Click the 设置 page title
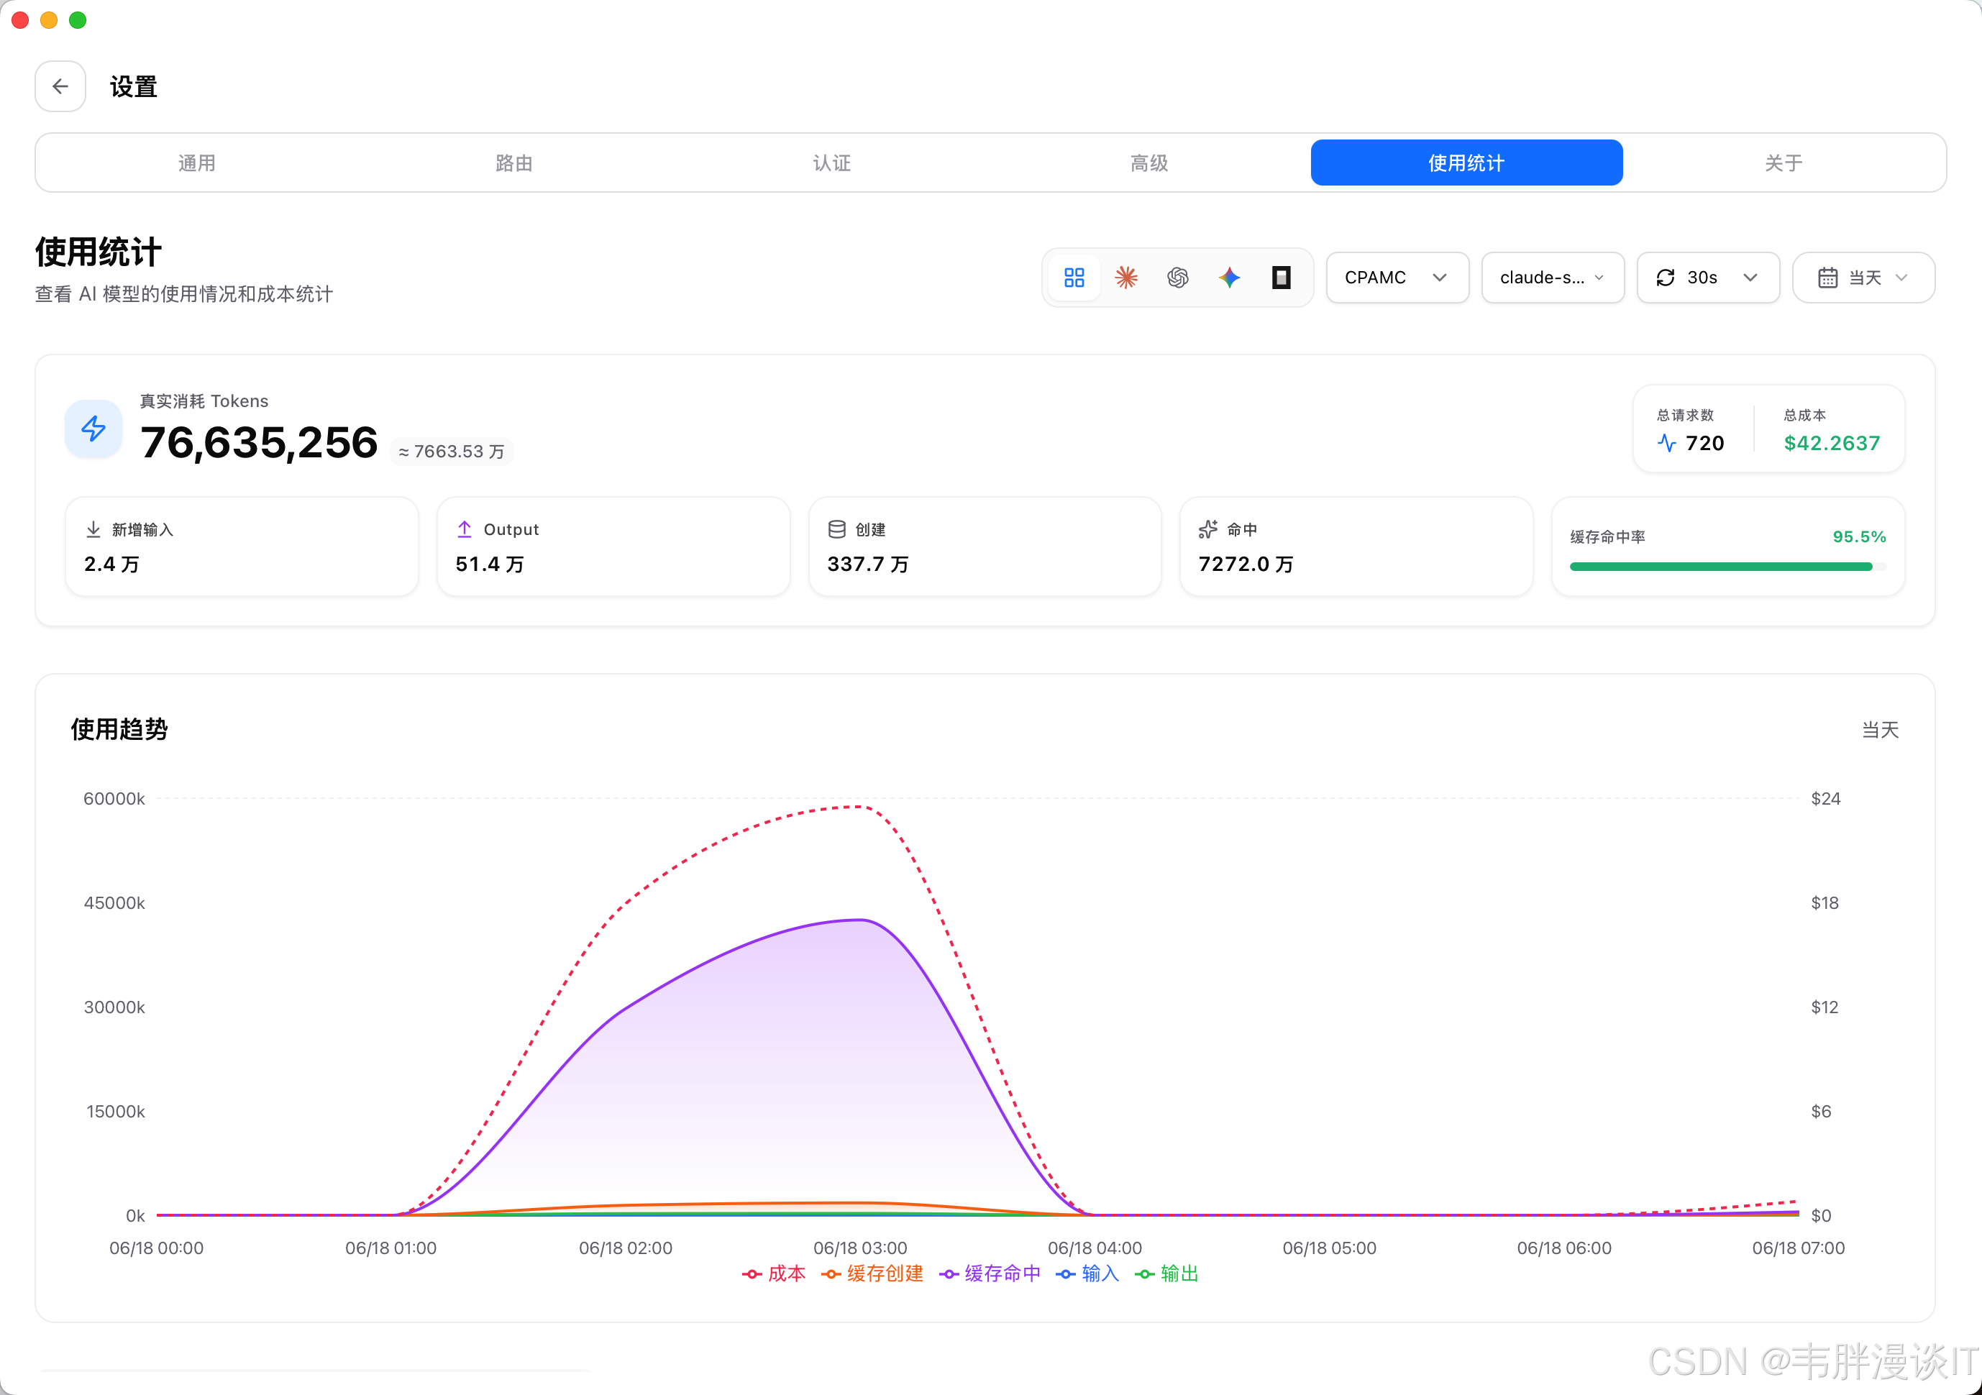Viewport: 1982px width, 1395px height. point(133,87)
